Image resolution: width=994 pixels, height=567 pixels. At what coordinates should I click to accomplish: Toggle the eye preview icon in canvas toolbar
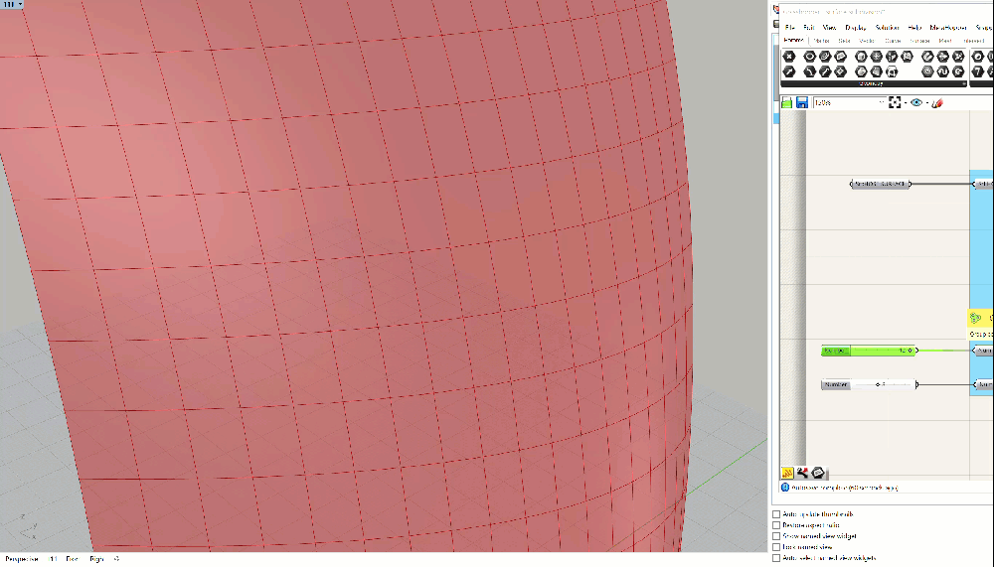pos(915,102)
